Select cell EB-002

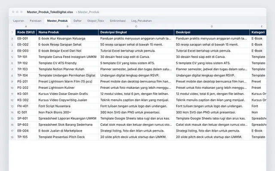point(26,44)
